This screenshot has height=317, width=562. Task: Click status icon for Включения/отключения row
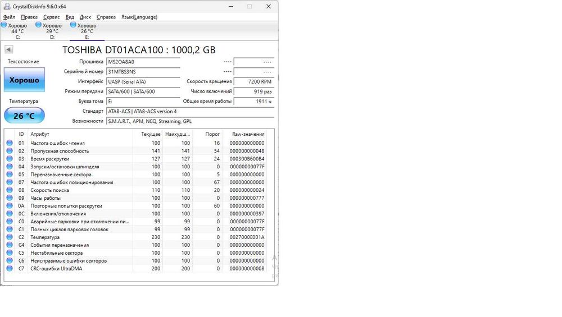pos(10,214)
